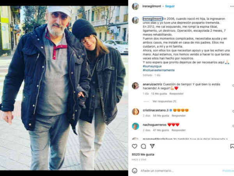
Task: Open hashtag #sumaysigue
Action: (x=152, y=66)
